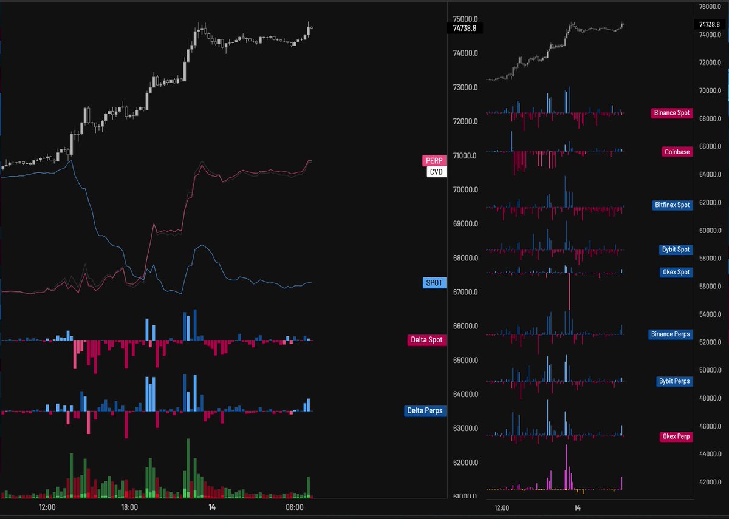Viewport: 729px width, 519px height.
Task: Click the Okex Spot label
Action: [x=676, y=272]
